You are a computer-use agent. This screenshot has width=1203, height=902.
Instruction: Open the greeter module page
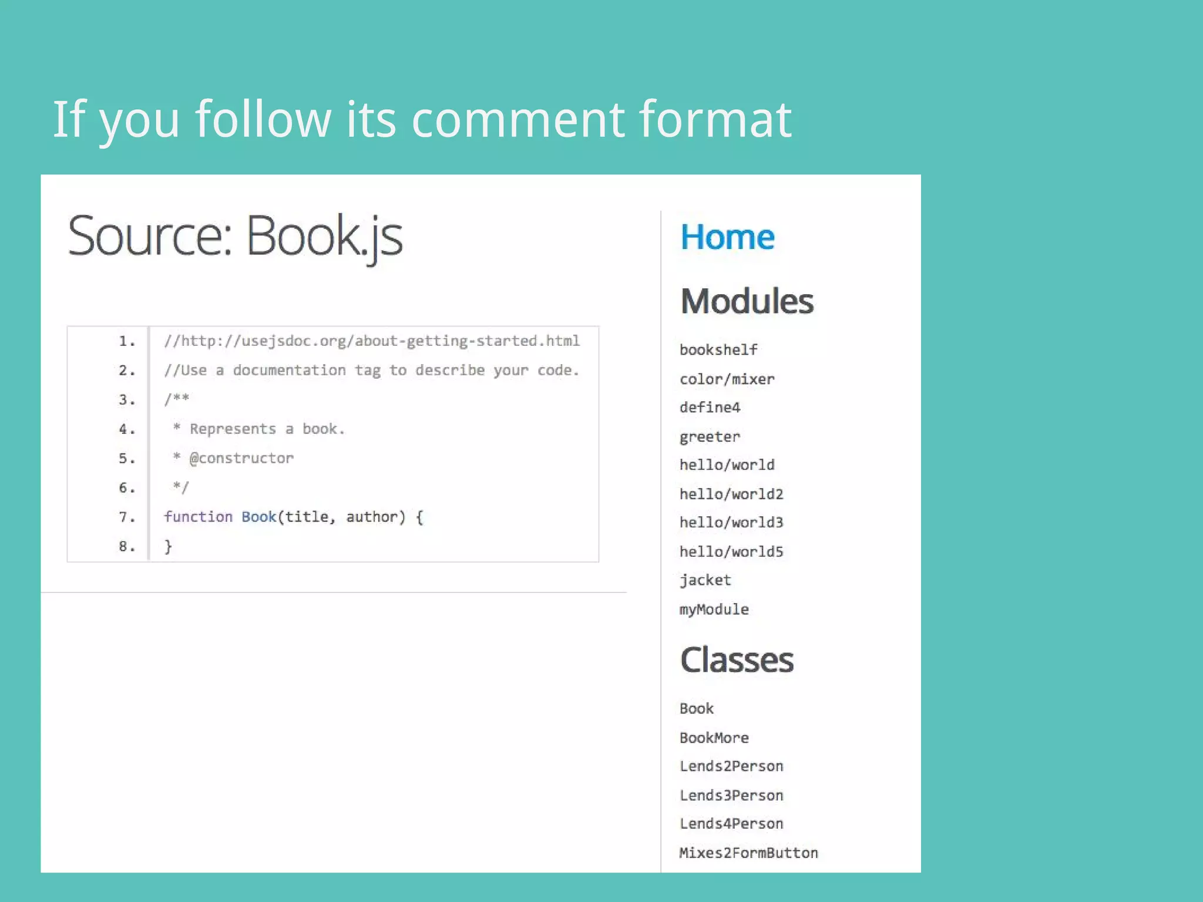pos(710,437)
